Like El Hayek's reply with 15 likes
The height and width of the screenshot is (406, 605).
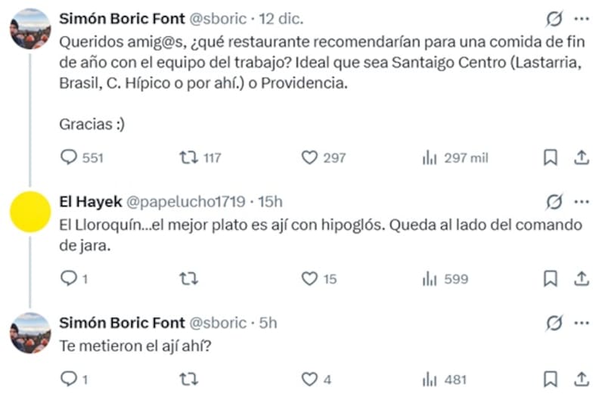[309, 279]
